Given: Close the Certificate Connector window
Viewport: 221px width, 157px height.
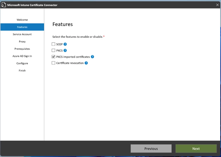Looking at the screenshot, I should pos(218,5).
